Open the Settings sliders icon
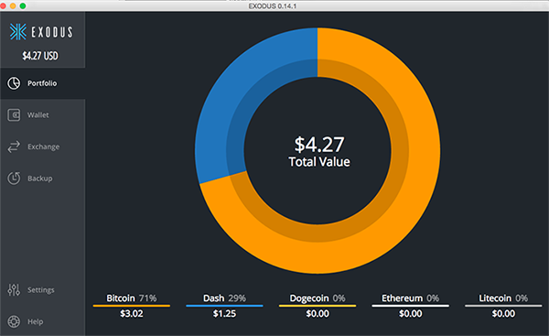The image size is (549, 336). pyautogui.click(x=14, y=289)
